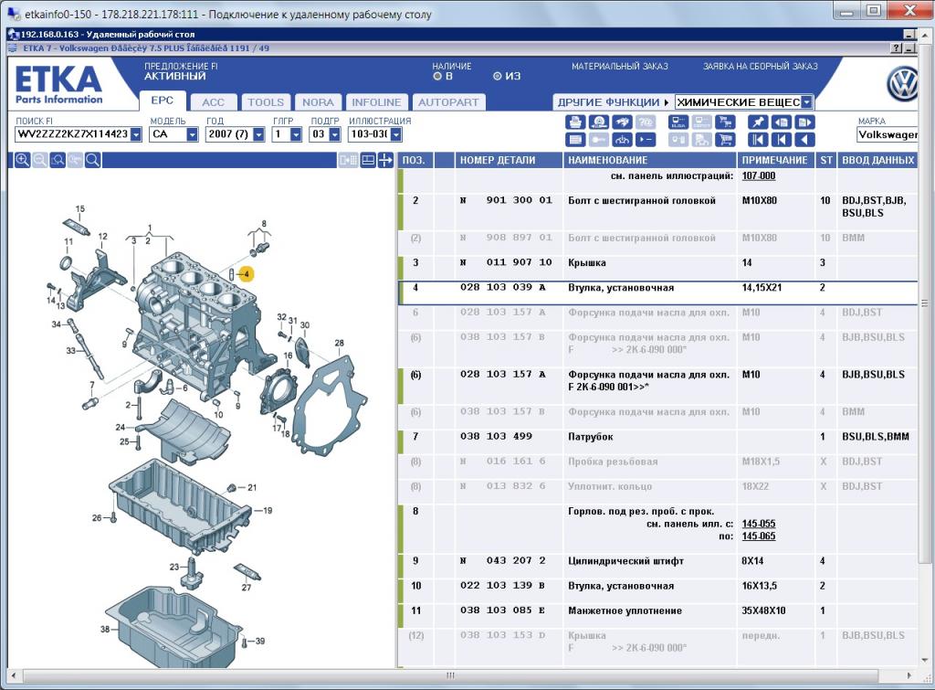Select the 'ИЗ' availability radio button
Screen dimensions: 935x690
pos(498,77)
